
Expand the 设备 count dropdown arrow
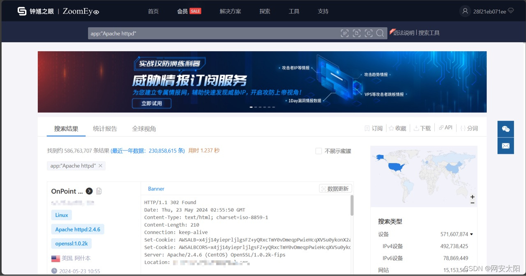471,235
